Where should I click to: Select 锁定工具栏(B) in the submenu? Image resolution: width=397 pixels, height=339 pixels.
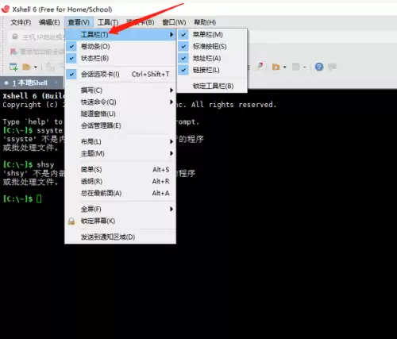coord(212,86)
